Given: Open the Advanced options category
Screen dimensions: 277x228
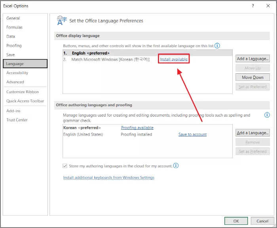Looking at the screenshot, I should pos(25,82).
